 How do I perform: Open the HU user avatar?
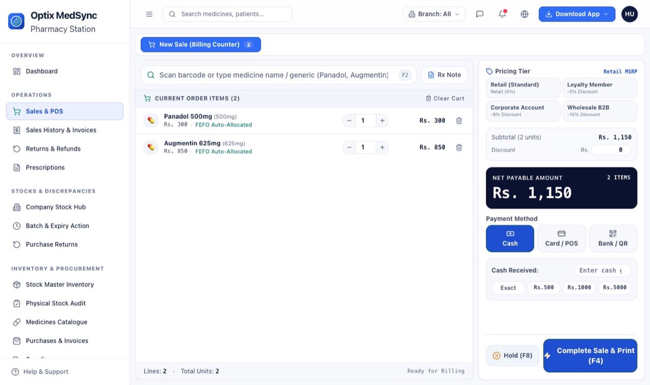pyautogui.click(x=629, y=14)
